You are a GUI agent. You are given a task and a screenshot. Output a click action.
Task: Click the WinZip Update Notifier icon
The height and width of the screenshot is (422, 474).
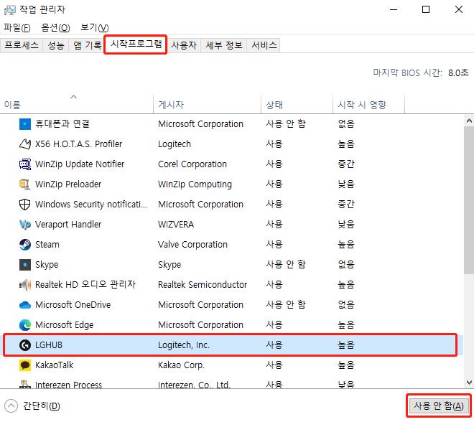(x=25, y=164)
